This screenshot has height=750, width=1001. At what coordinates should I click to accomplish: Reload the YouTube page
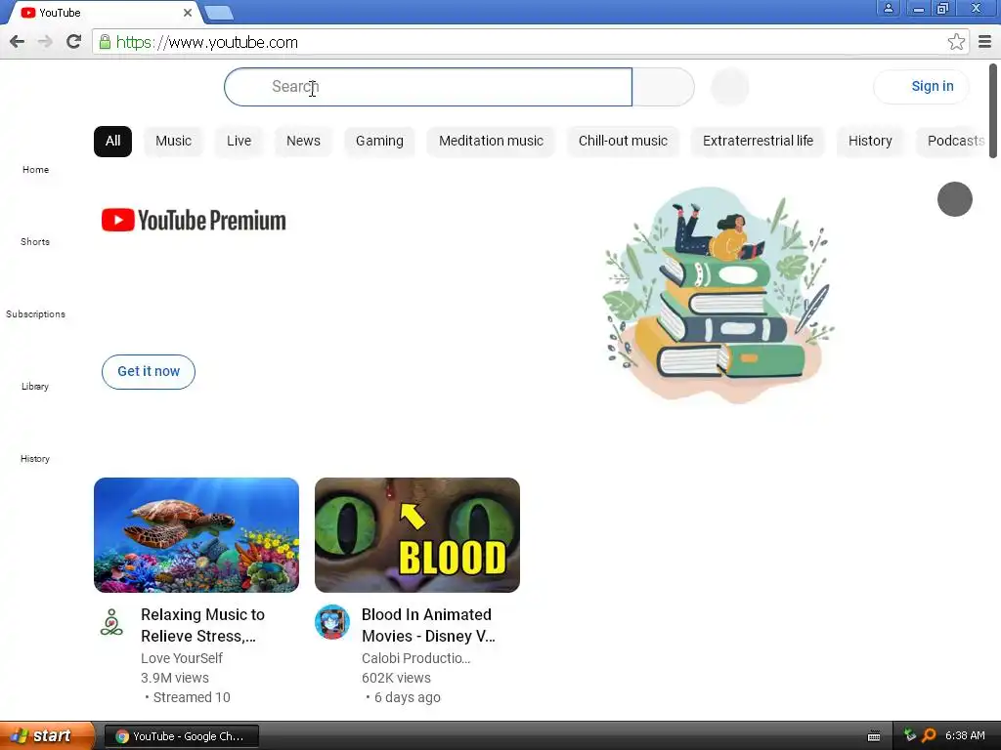point(74,42)
